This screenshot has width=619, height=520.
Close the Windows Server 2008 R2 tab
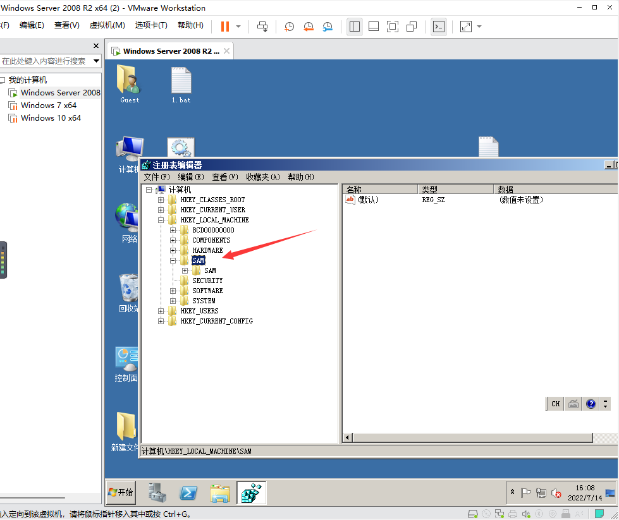(x=226, y=51)
